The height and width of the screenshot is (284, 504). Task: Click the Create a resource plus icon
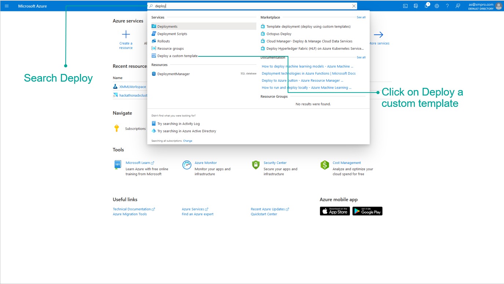coord(126,34)
